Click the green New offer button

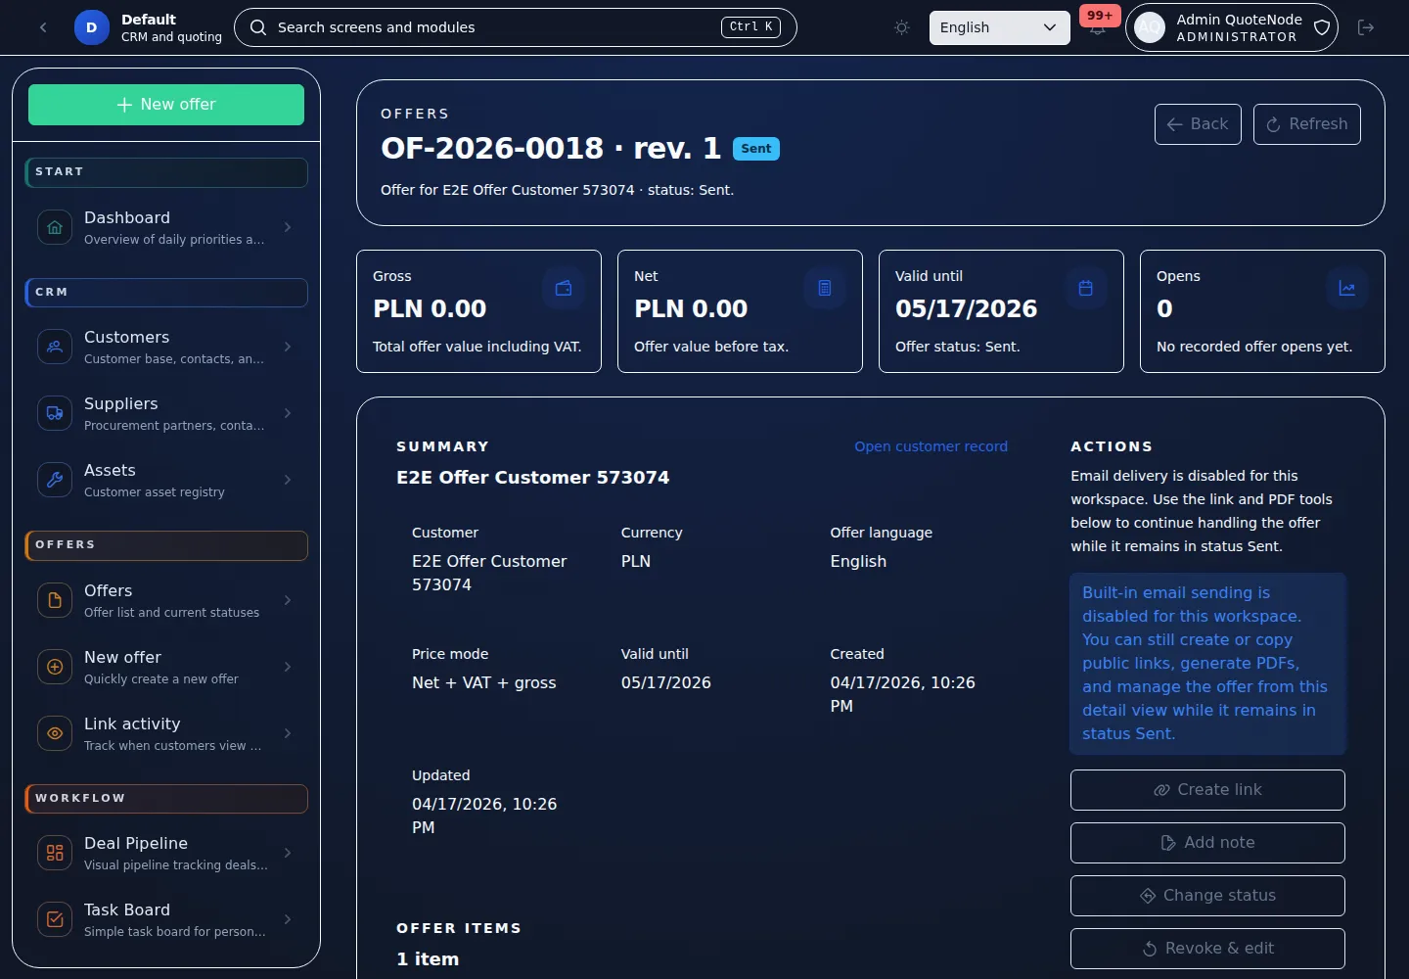coord(166,105)
